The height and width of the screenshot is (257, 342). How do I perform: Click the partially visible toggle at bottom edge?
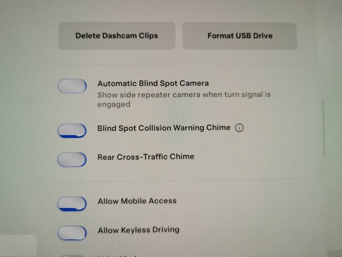[x=72, y=255]
